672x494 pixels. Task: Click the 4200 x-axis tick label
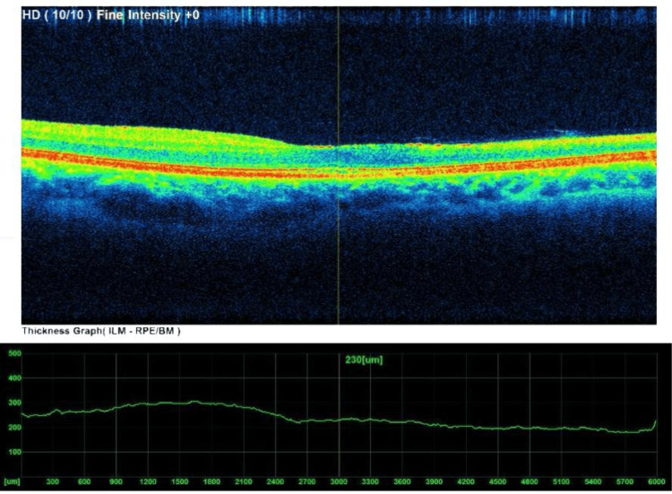pyautogui.click(x=466, y=481)
